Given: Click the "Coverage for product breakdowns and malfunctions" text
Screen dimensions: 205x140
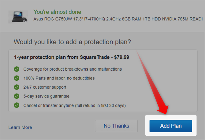Looking at the screenshot, I should [x=73, y=69].
